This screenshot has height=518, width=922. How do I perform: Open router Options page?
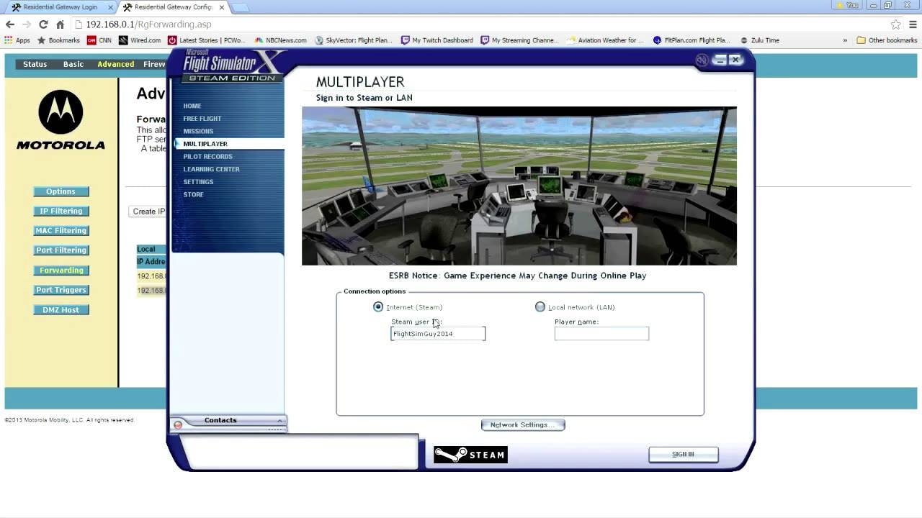[61, 191]
